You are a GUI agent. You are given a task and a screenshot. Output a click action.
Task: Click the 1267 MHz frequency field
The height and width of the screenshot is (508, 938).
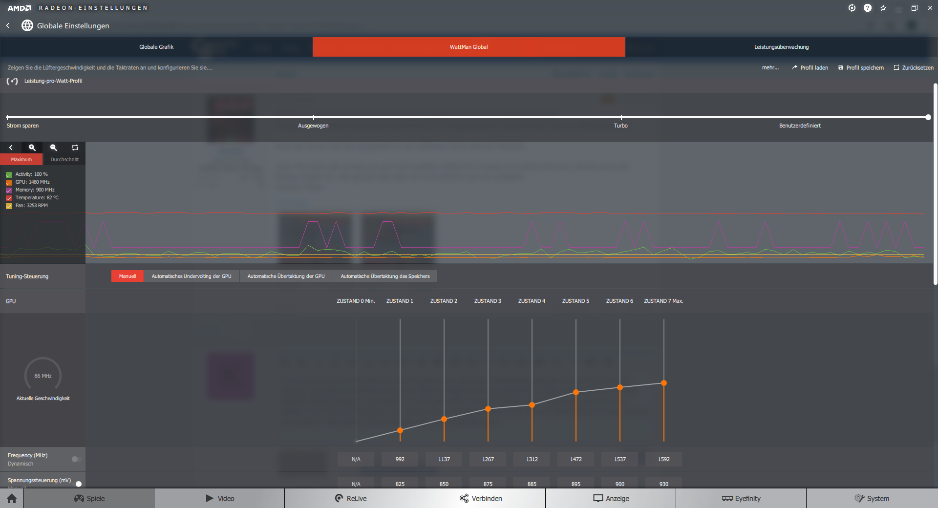tap(488, 459)
